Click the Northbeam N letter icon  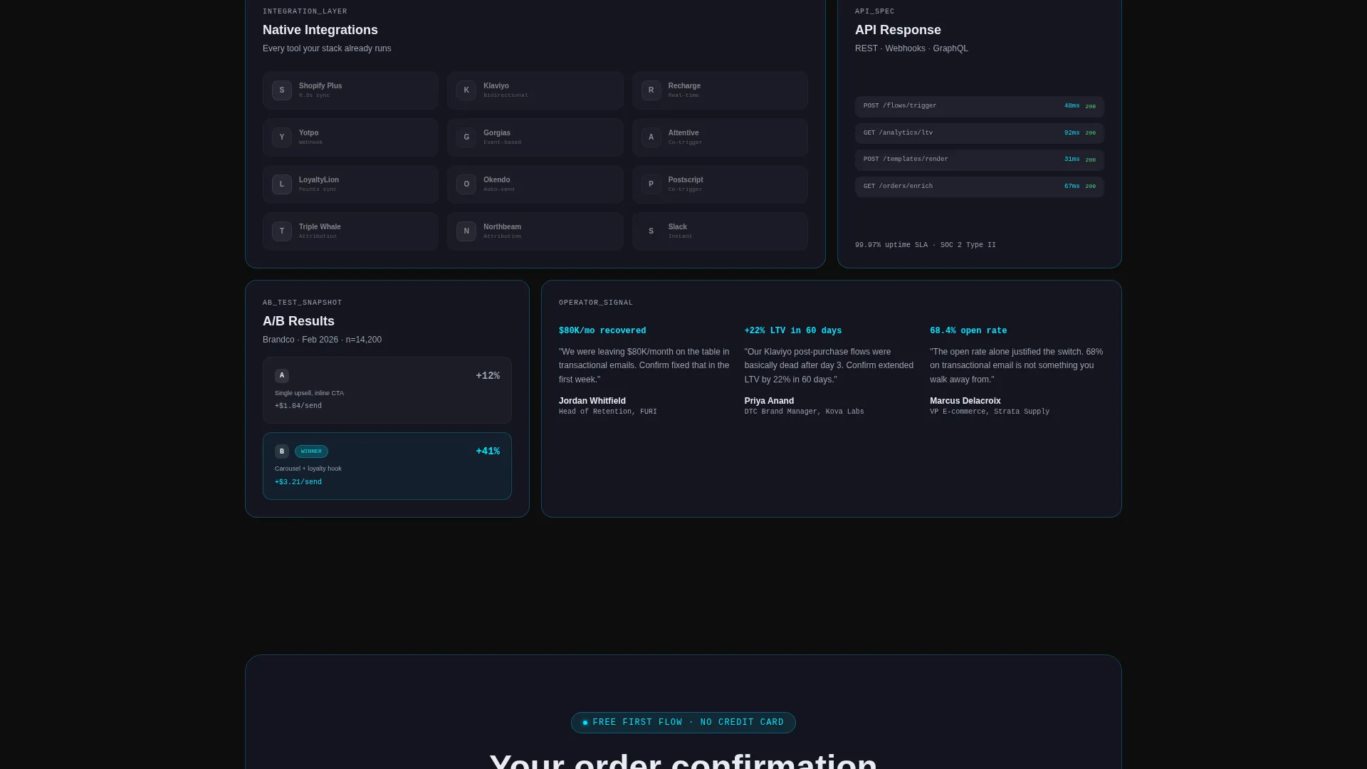(466, 231)
